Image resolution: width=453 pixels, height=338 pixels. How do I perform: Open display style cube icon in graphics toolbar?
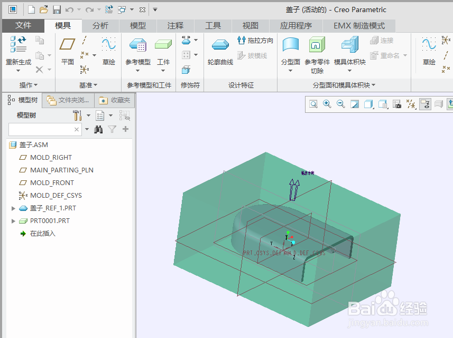[x=368, y=104]
